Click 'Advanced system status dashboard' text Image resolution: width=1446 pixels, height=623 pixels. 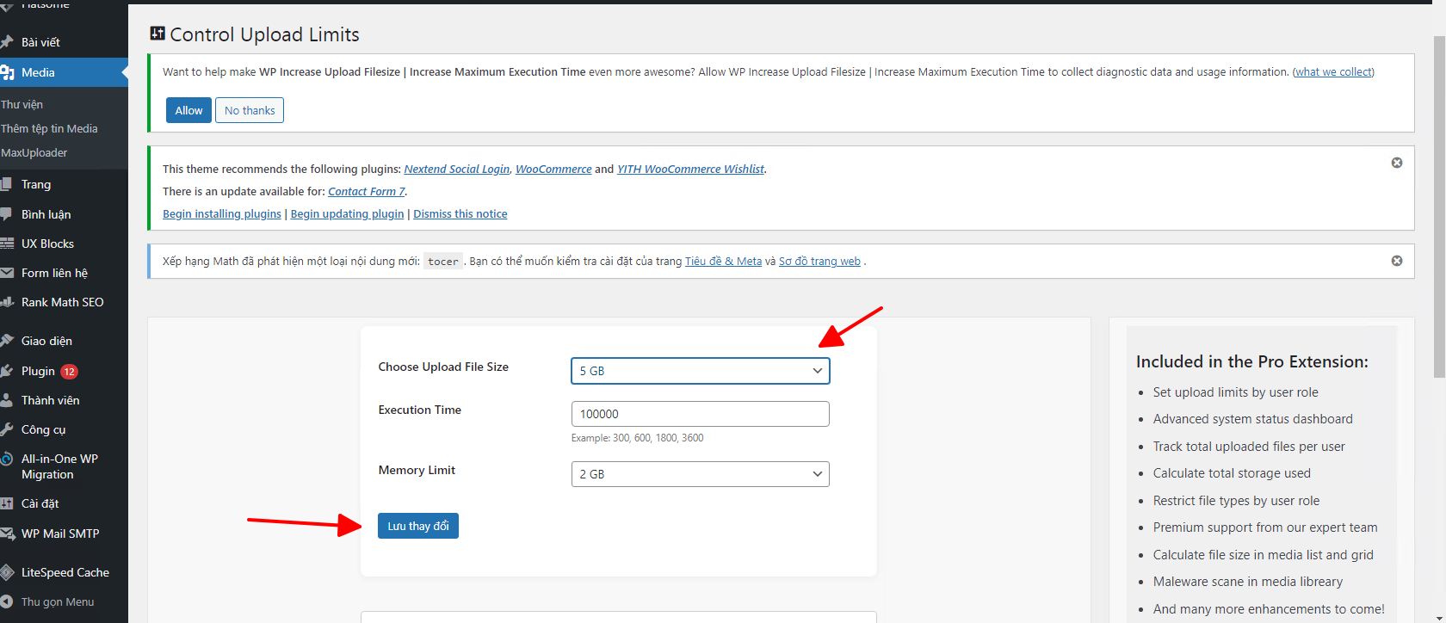pyautogui.click(x=1253, y=419)
